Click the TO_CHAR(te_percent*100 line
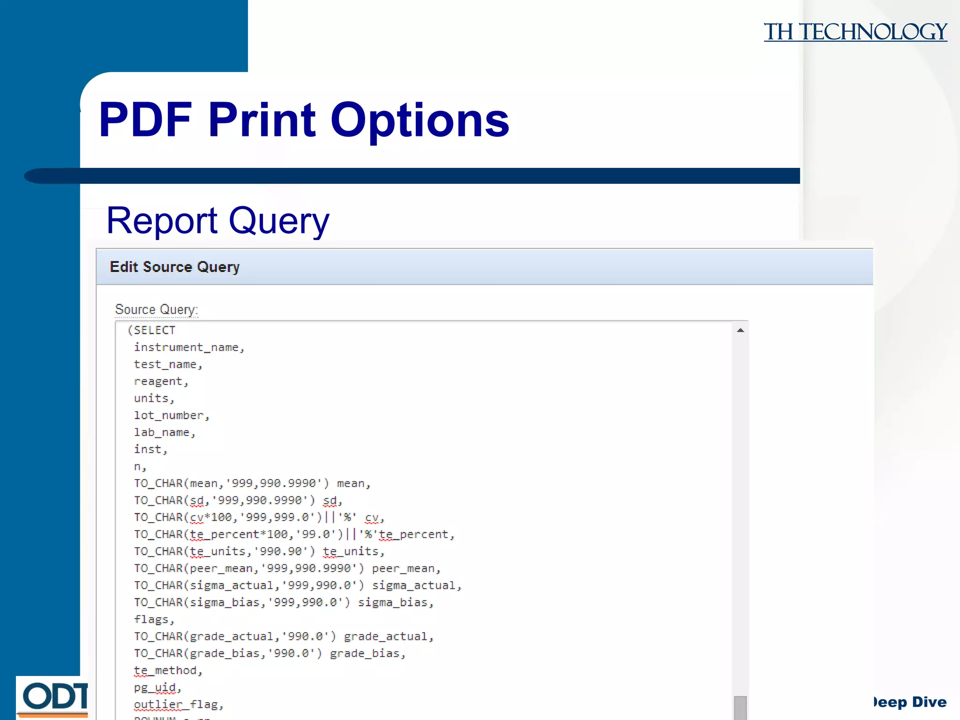This screenshot has width=960, height=720. point(294,534)
